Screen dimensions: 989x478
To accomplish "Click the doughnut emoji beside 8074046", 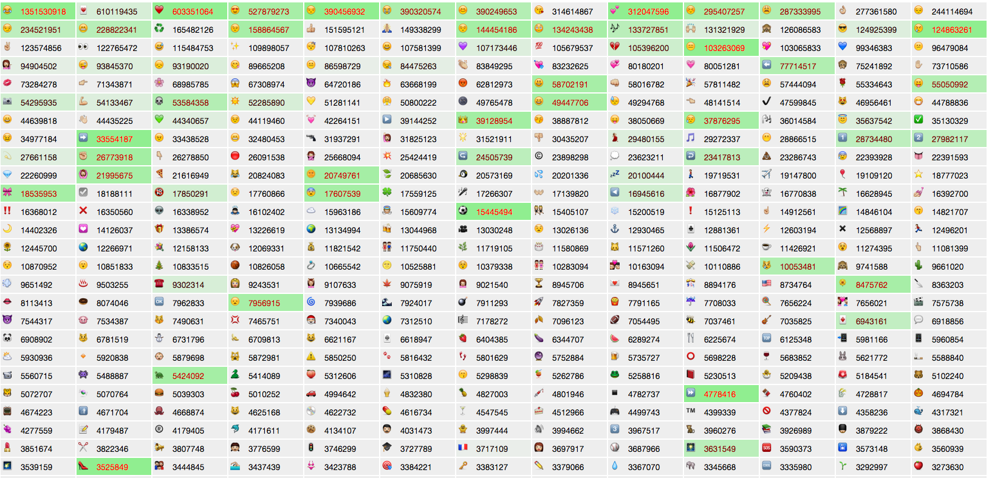I will (x=83, y=302).
